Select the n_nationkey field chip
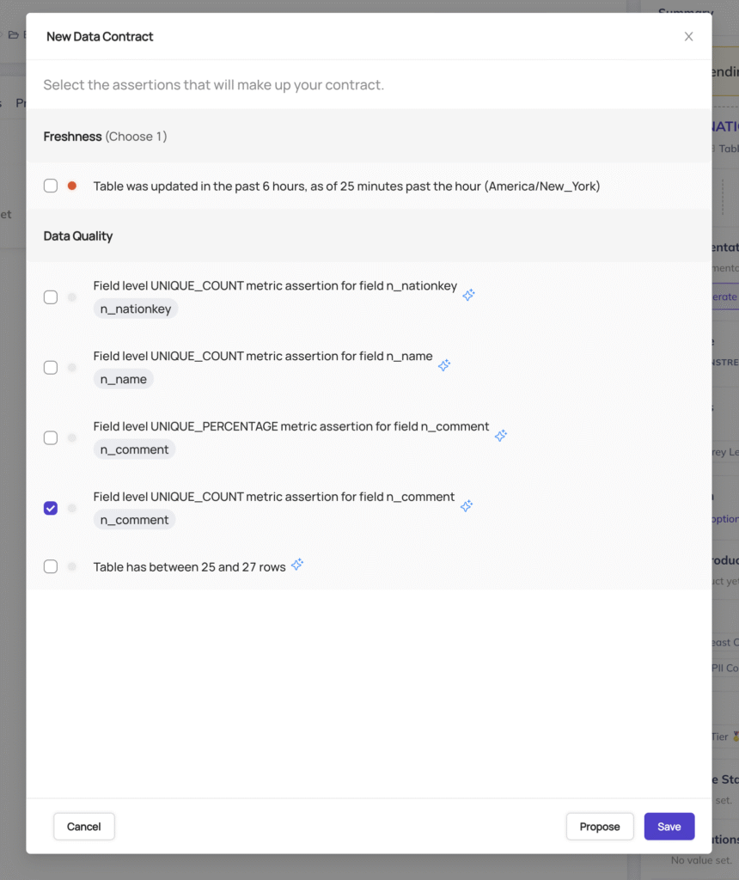Screen dimensions: 739x880 [x=135, y=309]
